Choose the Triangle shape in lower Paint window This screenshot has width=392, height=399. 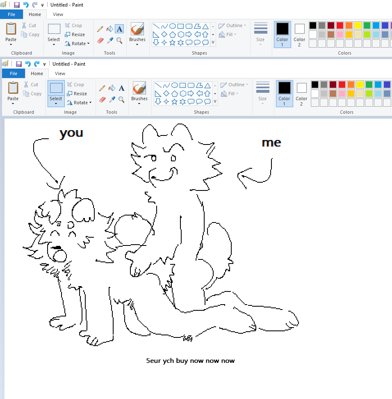click(x=208, y=85)
